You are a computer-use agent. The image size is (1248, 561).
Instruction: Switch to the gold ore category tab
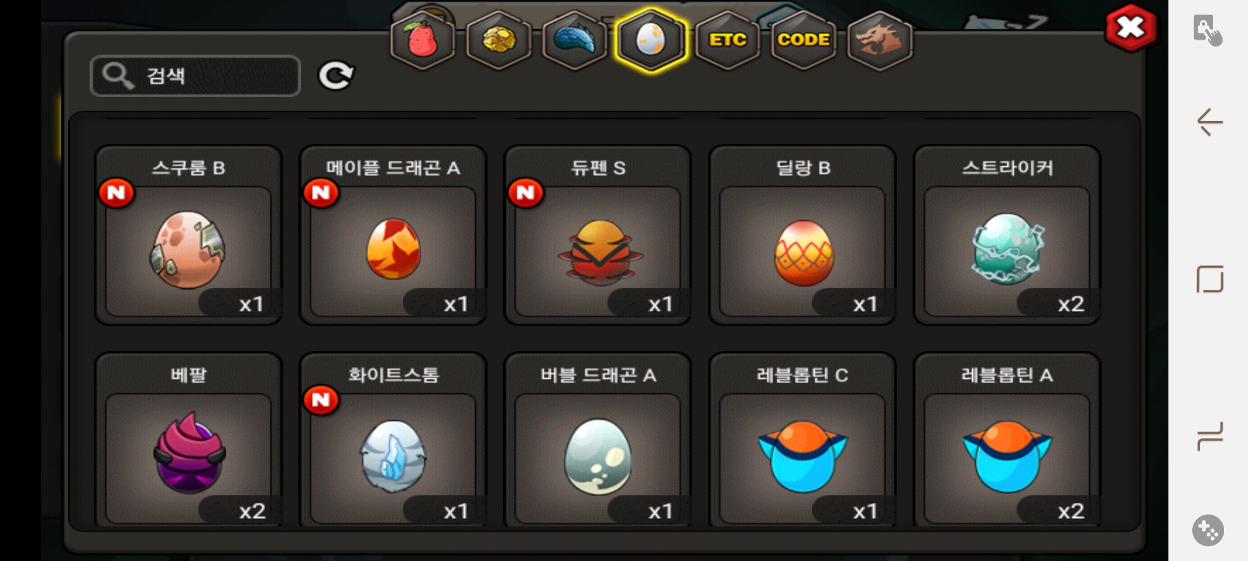click(499, 39)
